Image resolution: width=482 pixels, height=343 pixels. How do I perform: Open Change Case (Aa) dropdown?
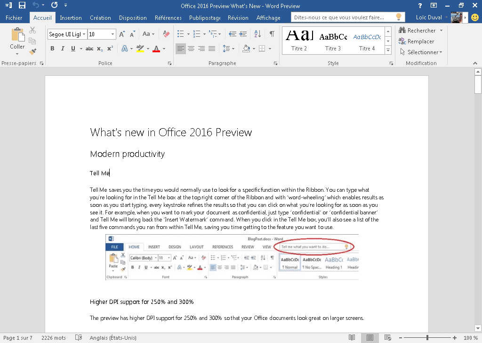click(x=148, y=34)
